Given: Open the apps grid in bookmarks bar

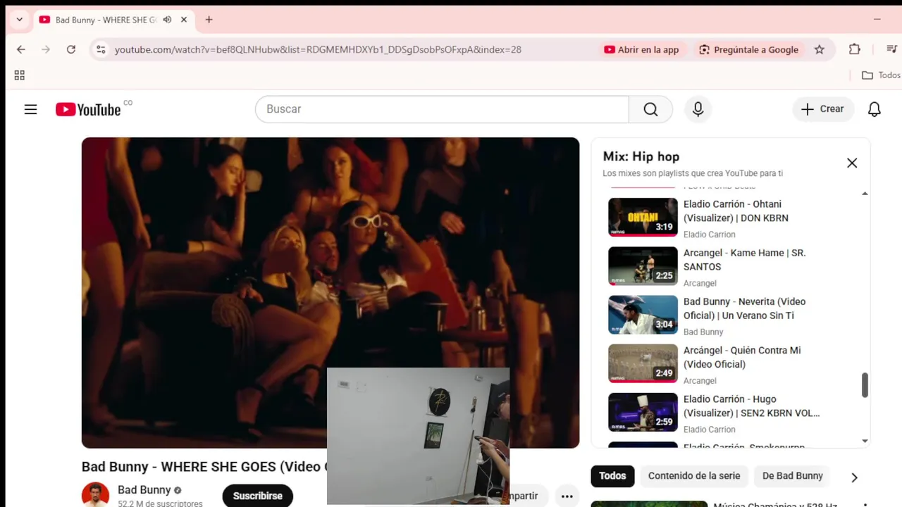Looking at the screenshot, I should point(20,75).
